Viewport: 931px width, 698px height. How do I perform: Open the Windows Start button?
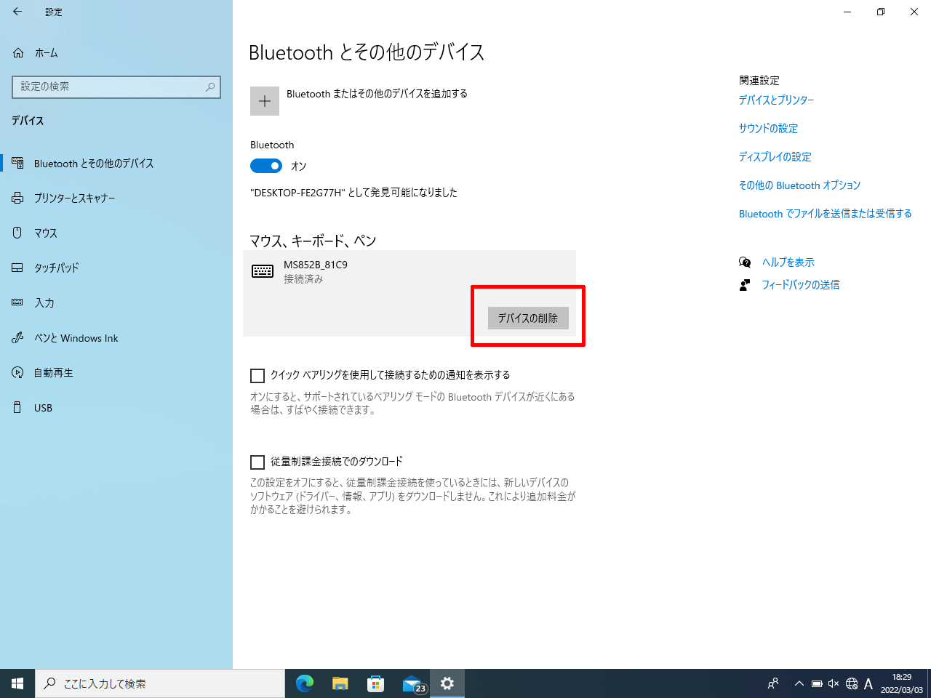click(17, 683)
